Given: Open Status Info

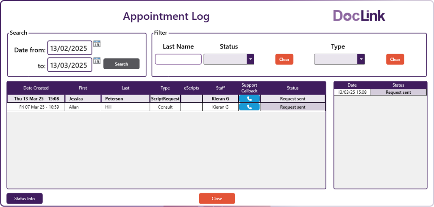Looking at the screenshot, I should [25, 199].
